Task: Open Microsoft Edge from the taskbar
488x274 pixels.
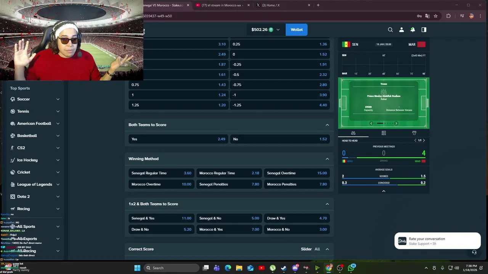Action: coord(228,268)
